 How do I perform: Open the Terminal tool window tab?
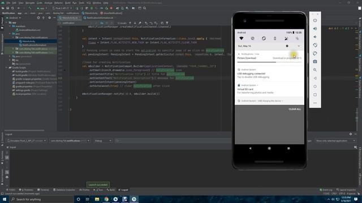coord(43,190)
